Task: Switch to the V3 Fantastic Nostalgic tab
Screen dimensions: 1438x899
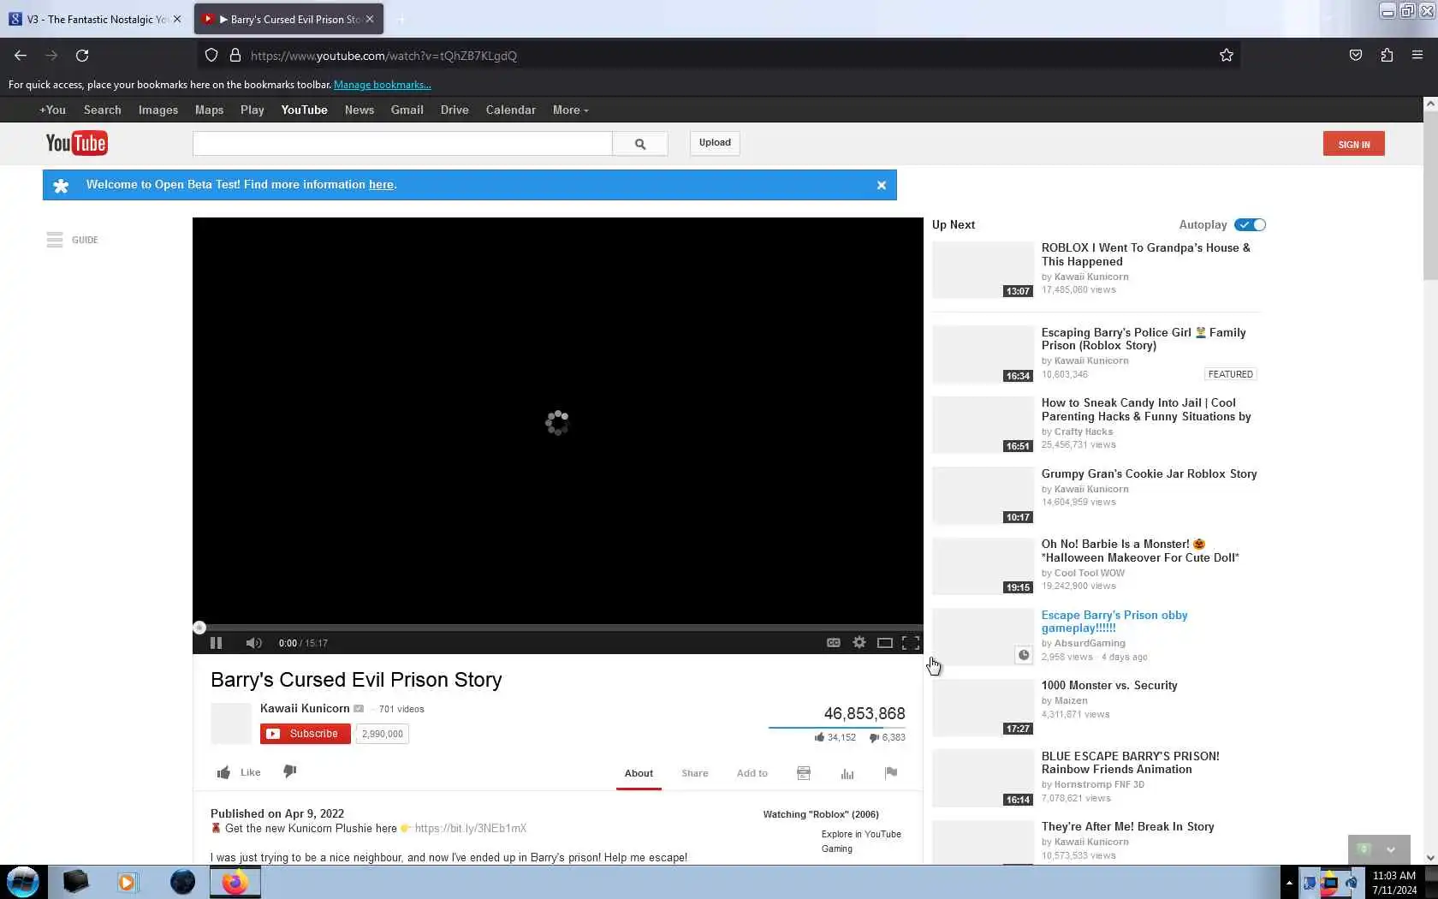Action: click(x=96, y=19)
